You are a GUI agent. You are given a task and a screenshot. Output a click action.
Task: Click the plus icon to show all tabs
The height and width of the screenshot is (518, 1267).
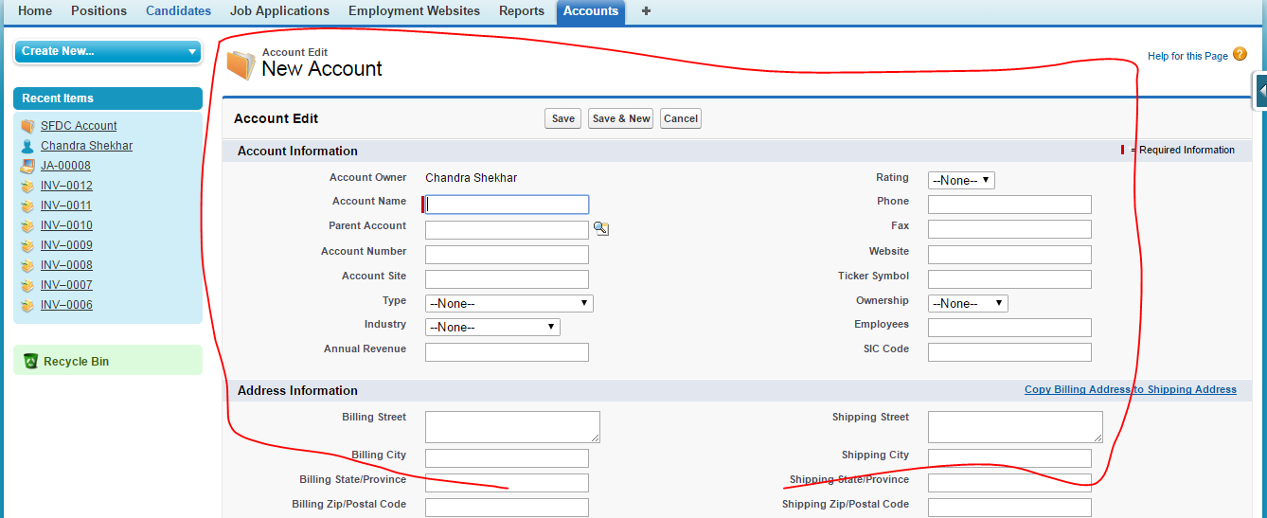coord(646,11)
